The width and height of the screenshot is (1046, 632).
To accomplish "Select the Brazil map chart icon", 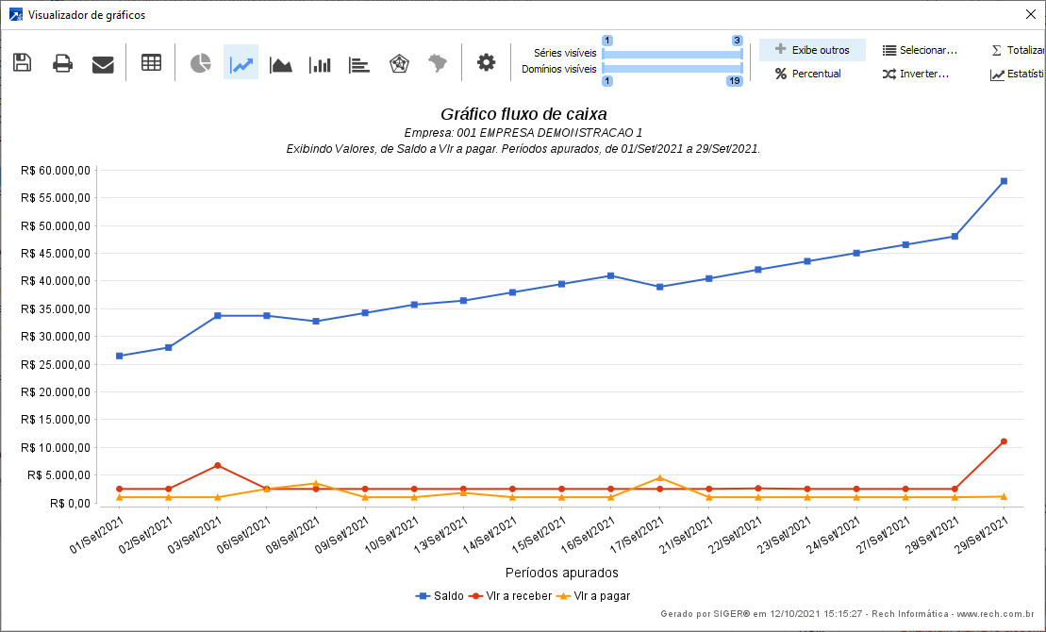I will (x=438, y=63).
